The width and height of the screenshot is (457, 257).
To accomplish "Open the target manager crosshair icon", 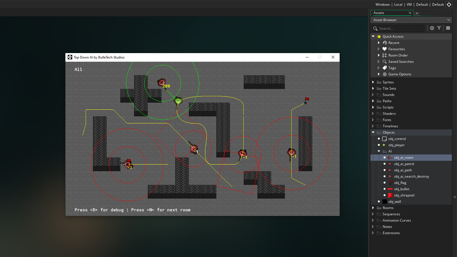I will click(449, 5).
